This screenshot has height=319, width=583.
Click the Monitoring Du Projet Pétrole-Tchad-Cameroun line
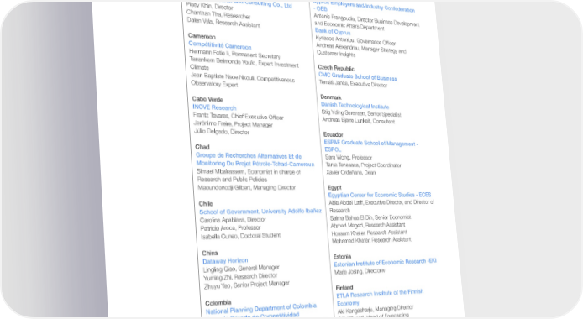pyautogui.click(x=255, y=164)
